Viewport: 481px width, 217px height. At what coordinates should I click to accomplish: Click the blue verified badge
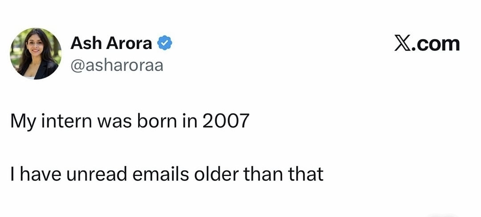click(165, 44)
